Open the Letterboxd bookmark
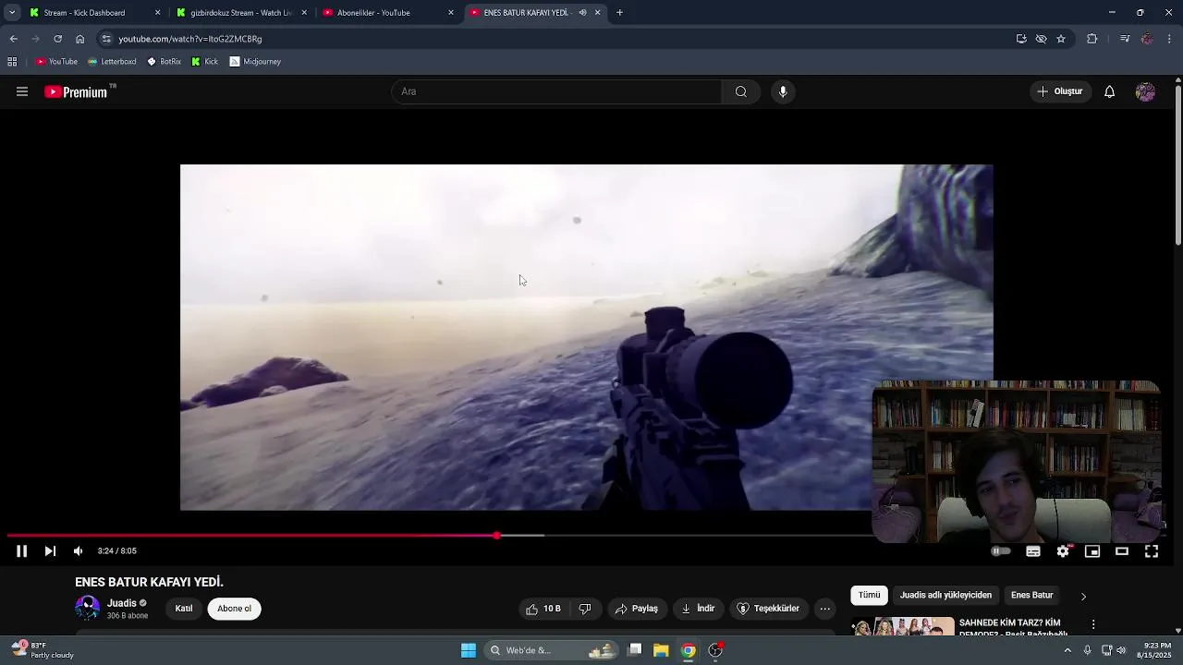The width and height of the screenshot is (1183, 665). 112,62
